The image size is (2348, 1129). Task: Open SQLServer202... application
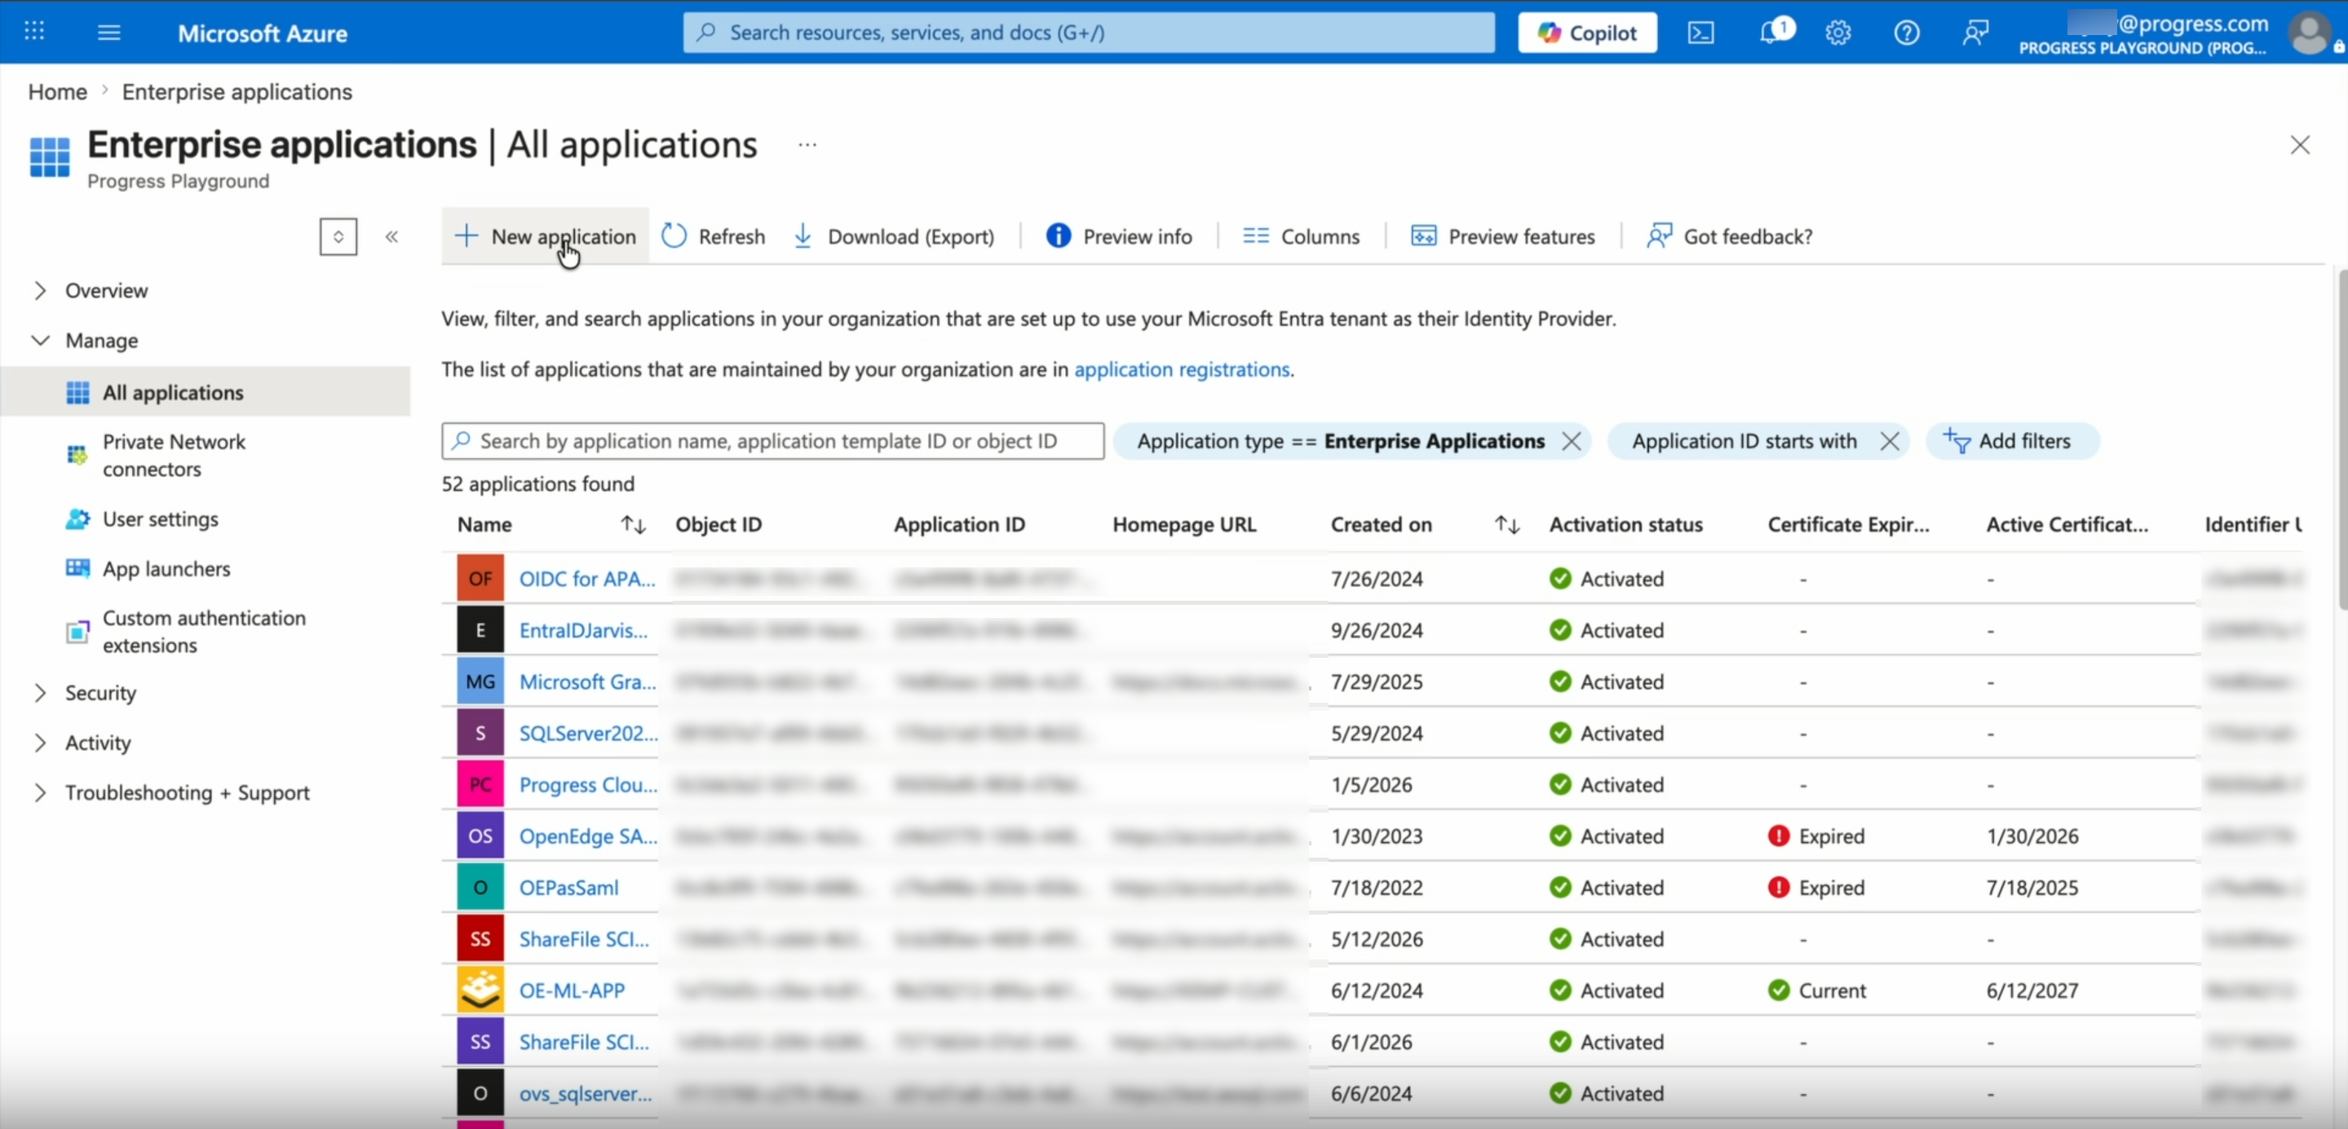pyautogui.click(x=588, y=734)
